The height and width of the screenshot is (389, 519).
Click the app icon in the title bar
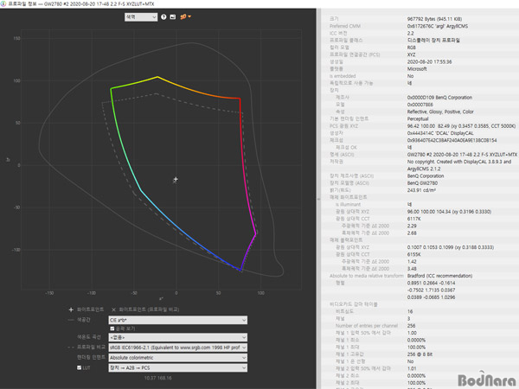click(x=3, y=3)
